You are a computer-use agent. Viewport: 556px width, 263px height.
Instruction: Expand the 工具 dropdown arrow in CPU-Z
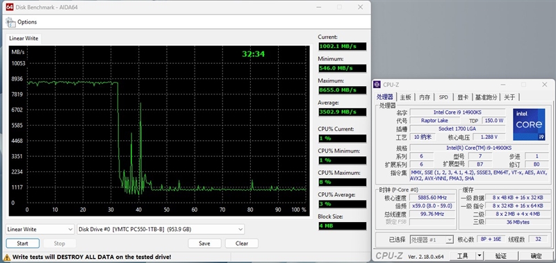tap(480, 255)
